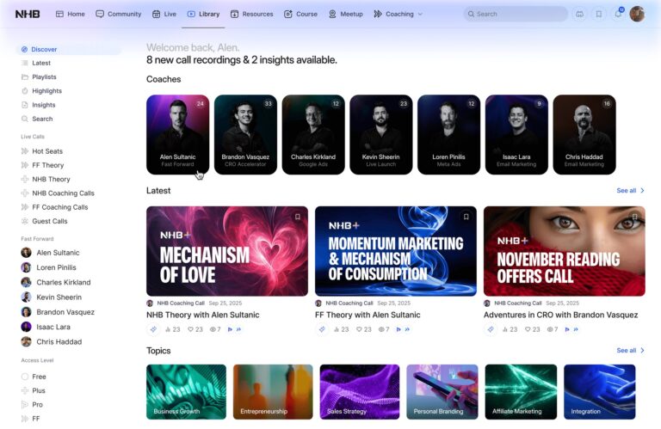Open the Meetup tab
Viewport: 661px width, 429px height.
point(346,14)
